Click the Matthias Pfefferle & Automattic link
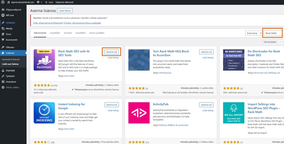 [x=174, y=125]
